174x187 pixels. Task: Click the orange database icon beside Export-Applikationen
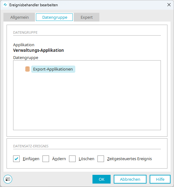(27, 69)
